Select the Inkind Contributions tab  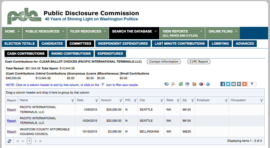pyautogui.click(x=71, y=54)
